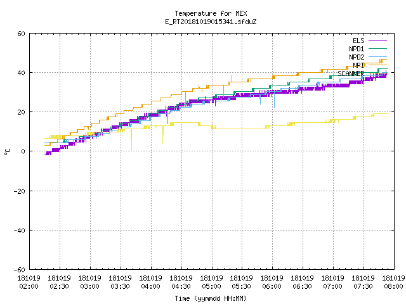Click the NPI legend label
Image resolution: width=406 pixels, height=304 pixels.
pyautogui.click(x=358, y=65)
